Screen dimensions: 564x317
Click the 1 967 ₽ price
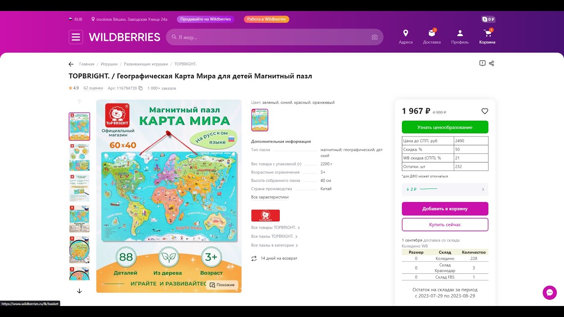416,111
